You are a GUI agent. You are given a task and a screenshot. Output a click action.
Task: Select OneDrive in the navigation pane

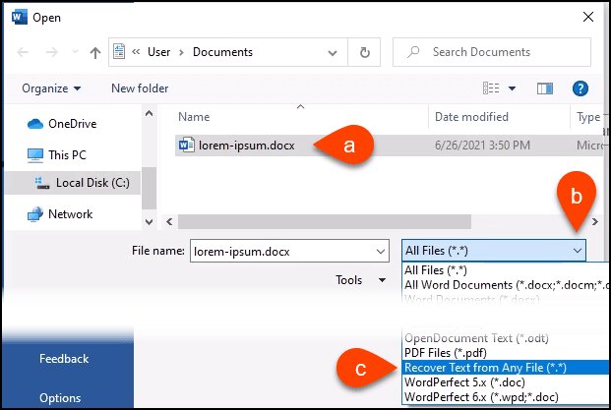(x=62, y=124)
